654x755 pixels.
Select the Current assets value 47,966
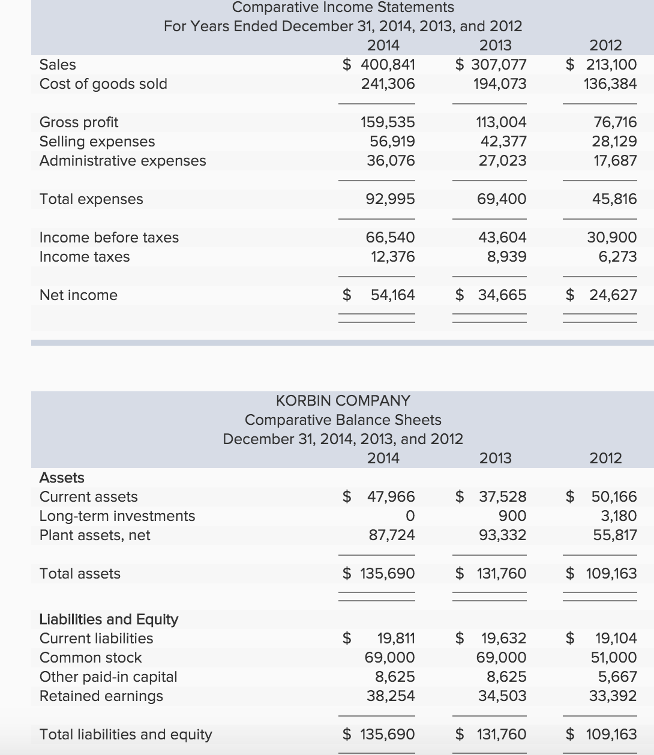(391, 496)
